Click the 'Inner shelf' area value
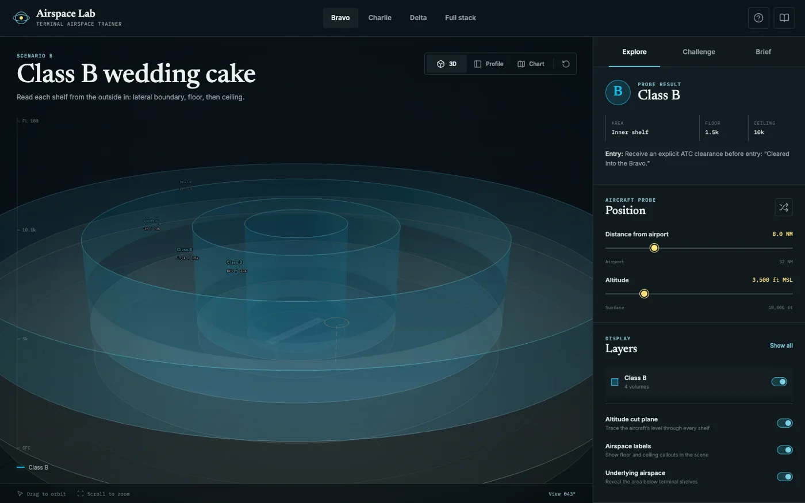 630,132
